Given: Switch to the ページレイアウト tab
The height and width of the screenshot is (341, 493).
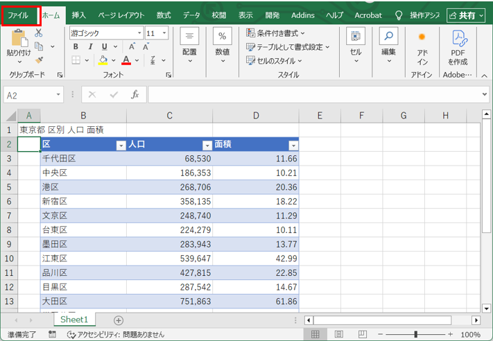Looking at the screenshot, I should point(121,15).
